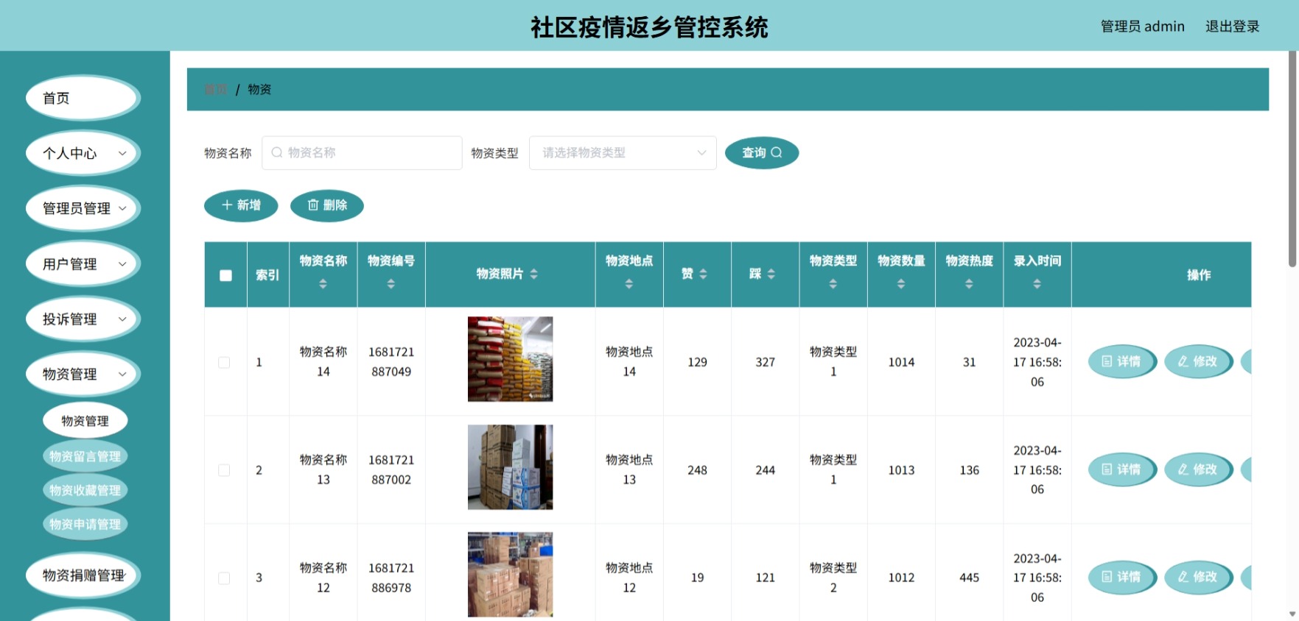Viewport: 1299px width, 621px height.
Task: Click the 删除 delete button
Action: (327, 205)
